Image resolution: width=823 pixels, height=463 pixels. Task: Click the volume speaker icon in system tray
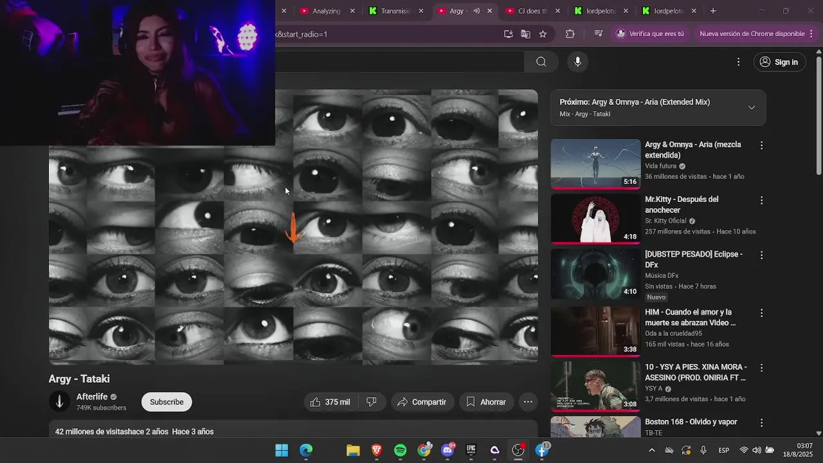[757, 450]
